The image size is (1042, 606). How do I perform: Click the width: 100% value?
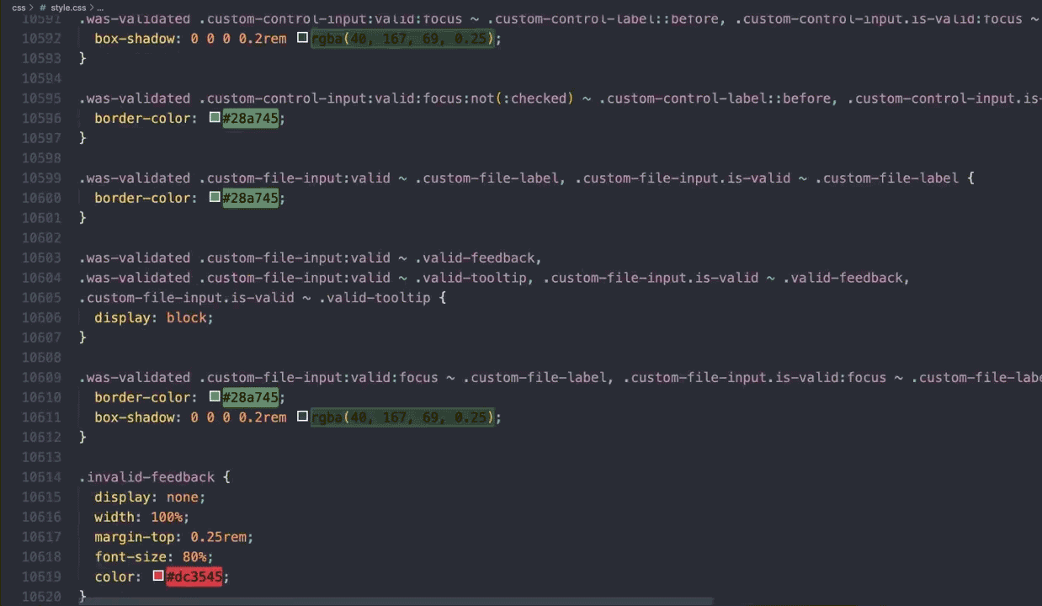(x=167, y=517)
